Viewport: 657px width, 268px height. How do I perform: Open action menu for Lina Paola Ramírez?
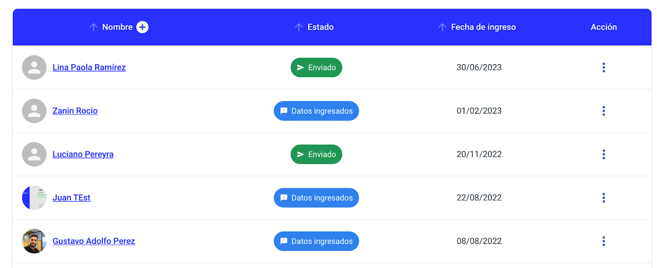pyautogui.click(x=604, y=67)
